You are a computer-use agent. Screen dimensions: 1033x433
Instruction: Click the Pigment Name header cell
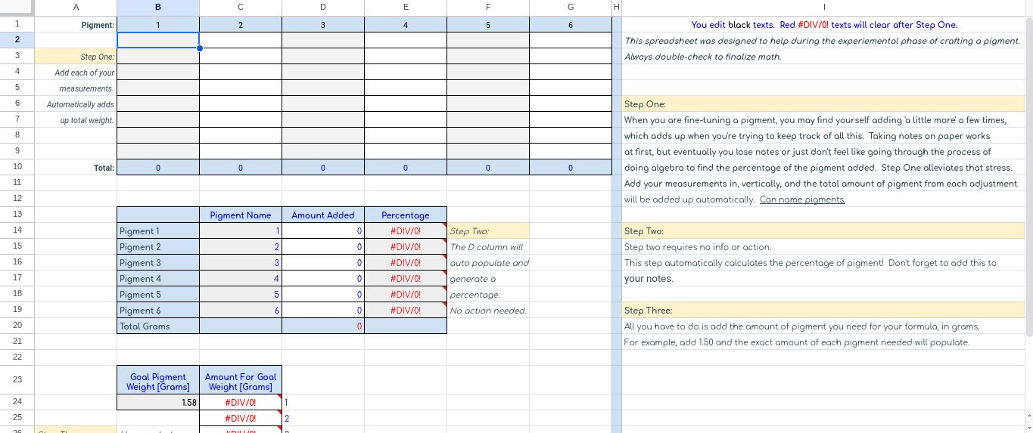(241, 215)
